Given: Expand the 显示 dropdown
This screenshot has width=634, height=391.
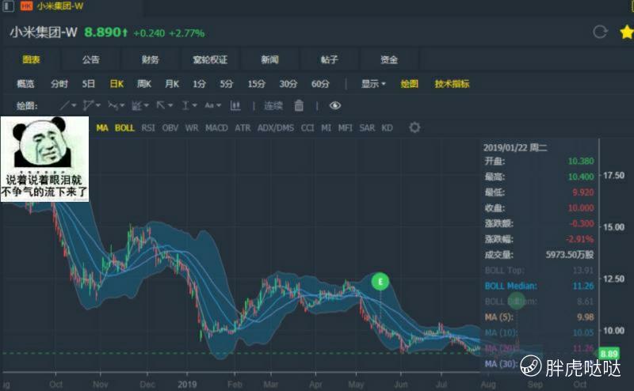Looking at the screenshot, I should click(373, 84).
